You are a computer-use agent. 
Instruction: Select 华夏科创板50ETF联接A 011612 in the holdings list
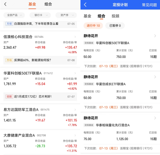click(22, 73)
